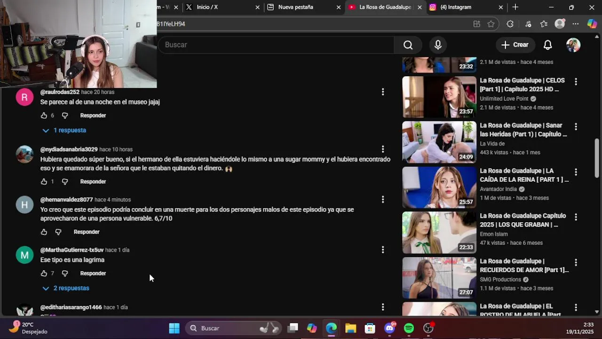Open @editharisarango1466 channel link
This screenshot has height=339, width=602.
click(71, 307)
